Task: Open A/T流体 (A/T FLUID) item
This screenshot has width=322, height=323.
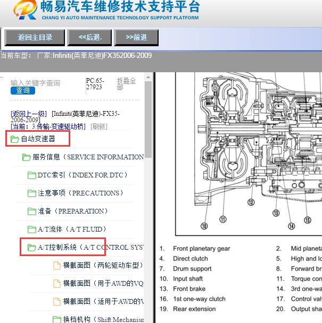Action: (72, 229)
